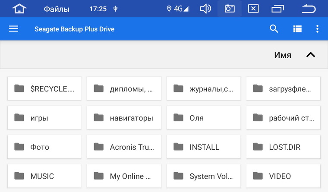Open recent apps windows icon
The width and height of the screenshot is (328, 192).
tap(278, 9)
